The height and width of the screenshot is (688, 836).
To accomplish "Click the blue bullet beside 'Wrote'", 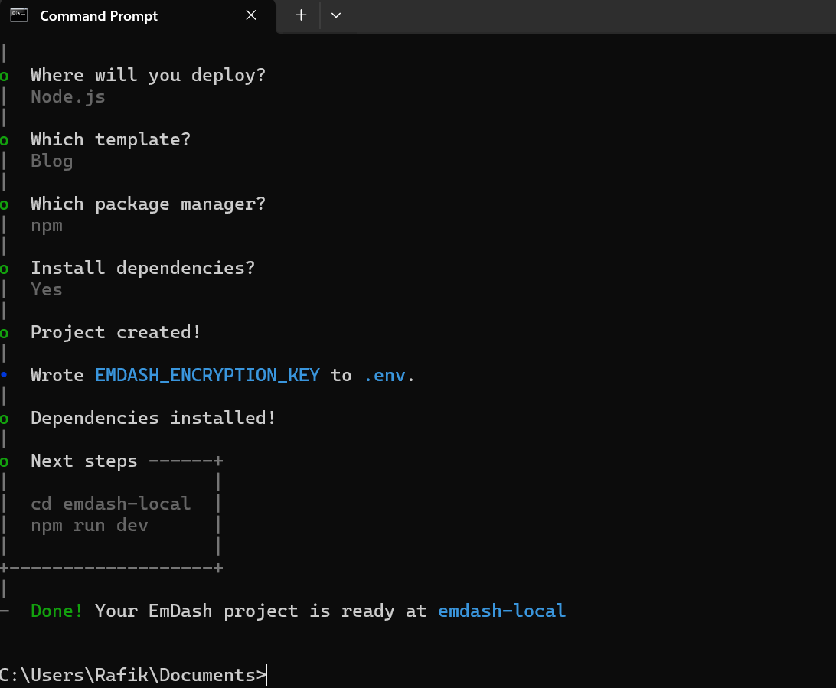I will click(x=4, y=375).
